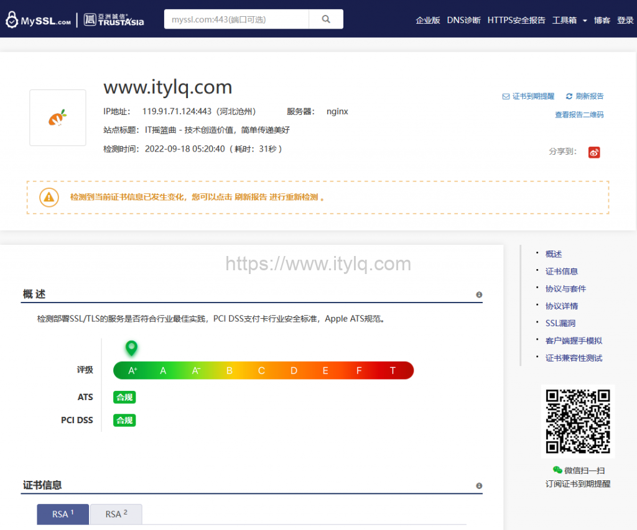Click the search magnifier icon
Viewport: 637px width, 530px height.
pos(326,19)
